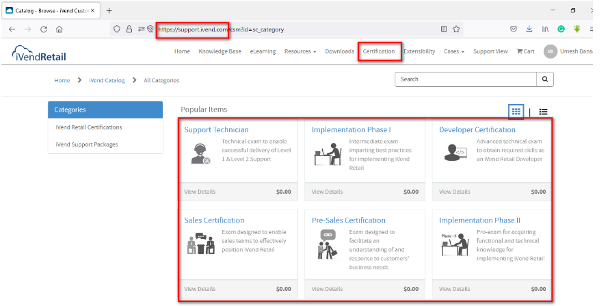Open the Downloads menu item
Image resolution: width=610 pixels, height=306 pixels.
pos(340,51)
